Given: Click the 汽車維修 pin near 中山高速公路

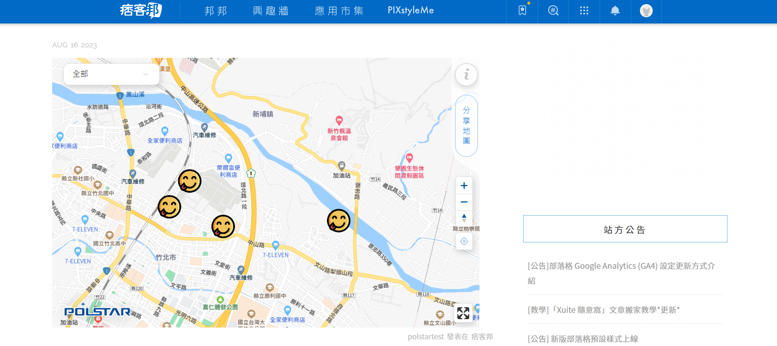Looking at the screenshot, I should coord(204,127).
